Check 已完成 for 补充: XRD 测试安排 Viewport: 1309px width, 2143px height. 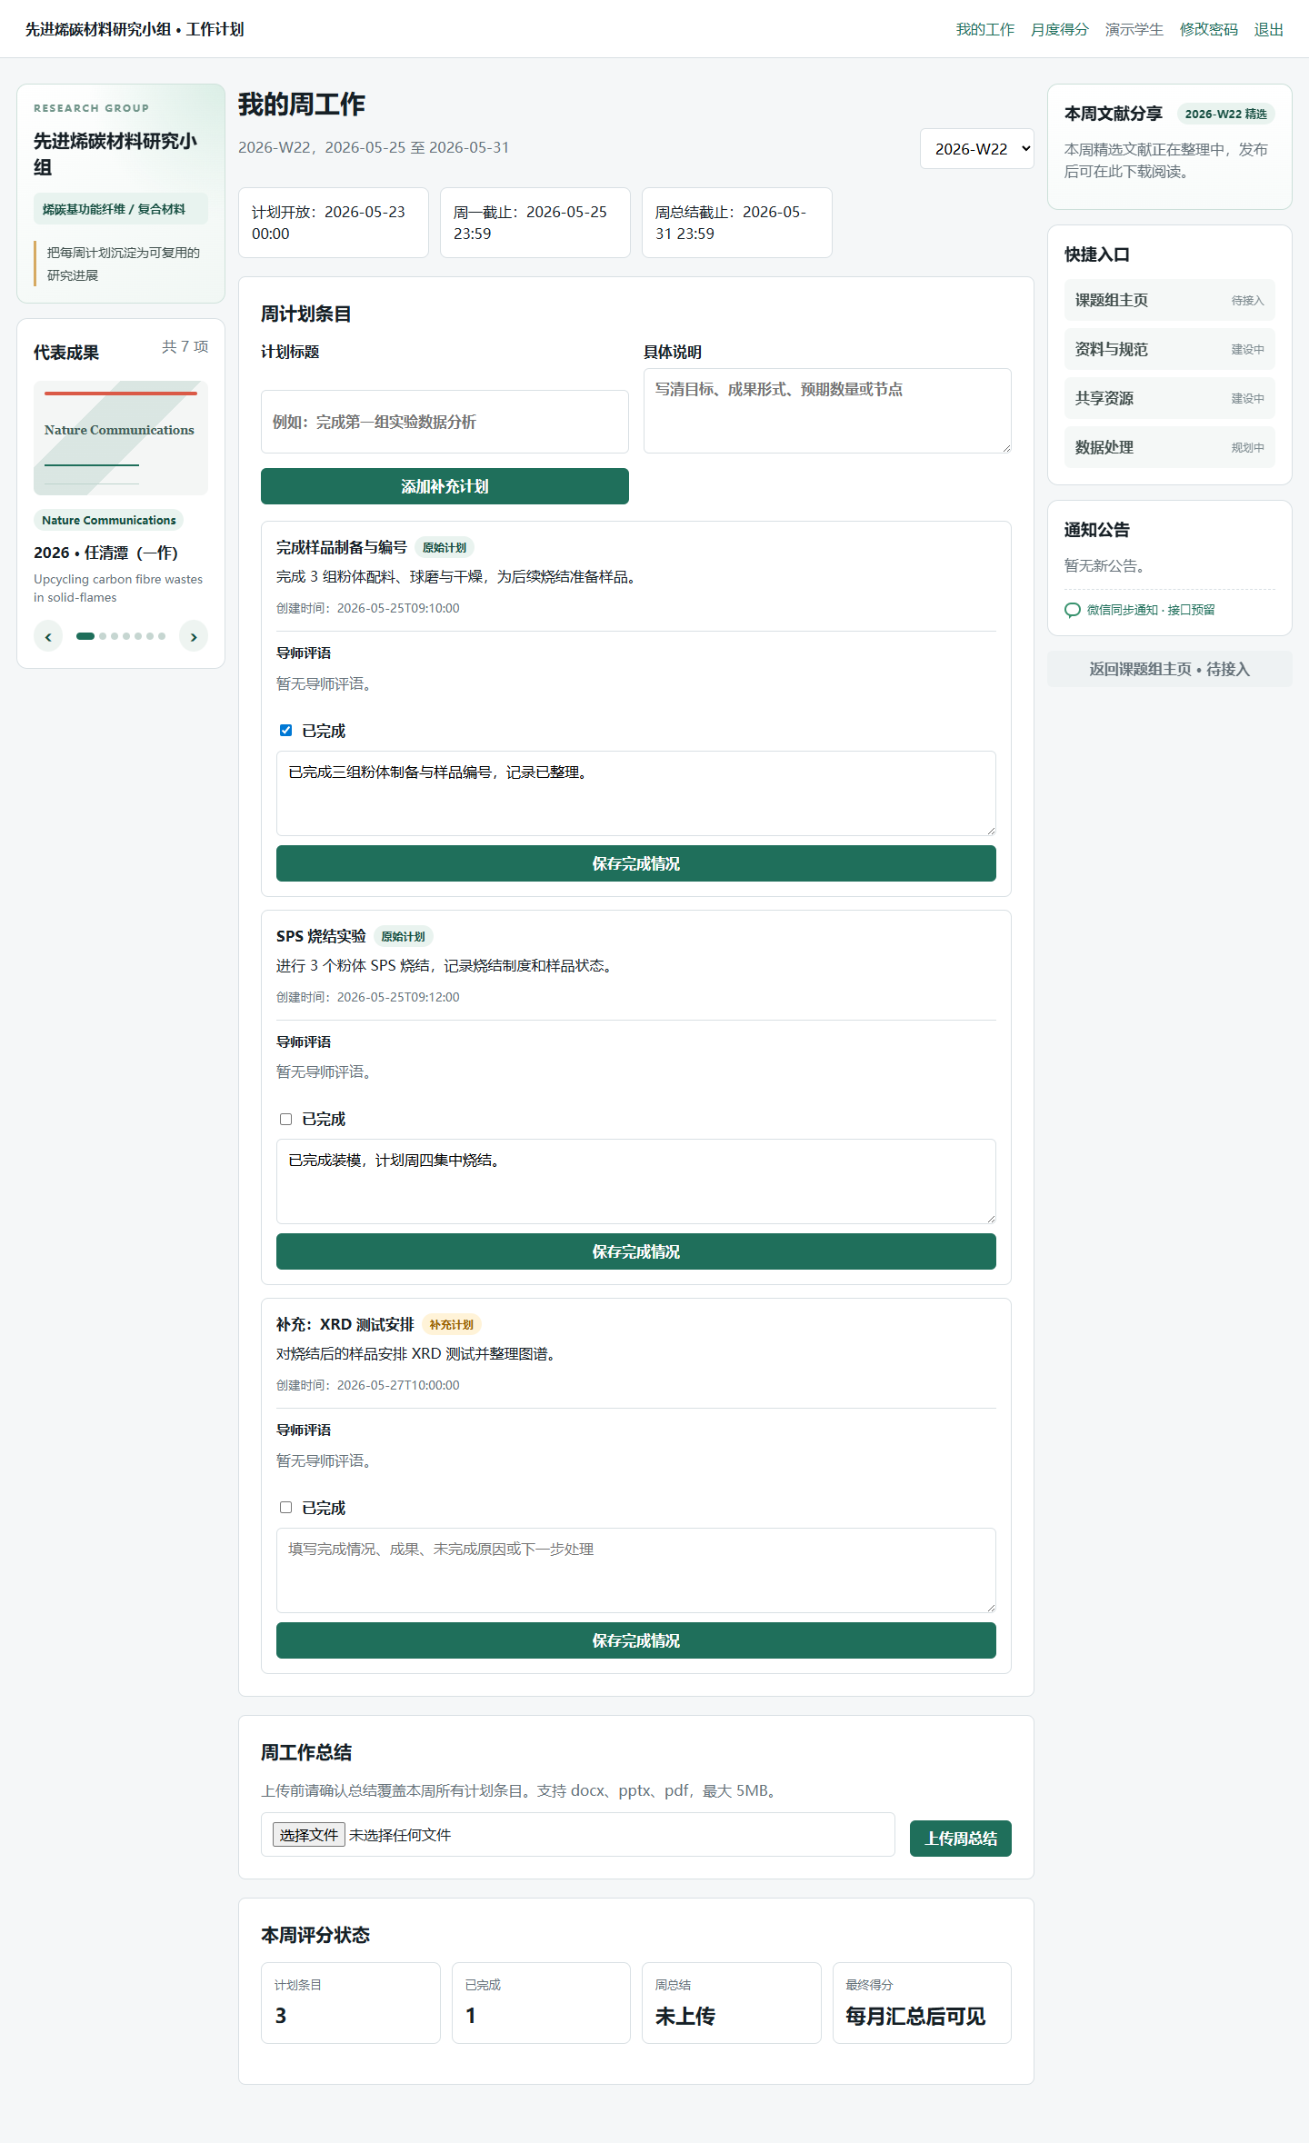(x=286, y=1508)
